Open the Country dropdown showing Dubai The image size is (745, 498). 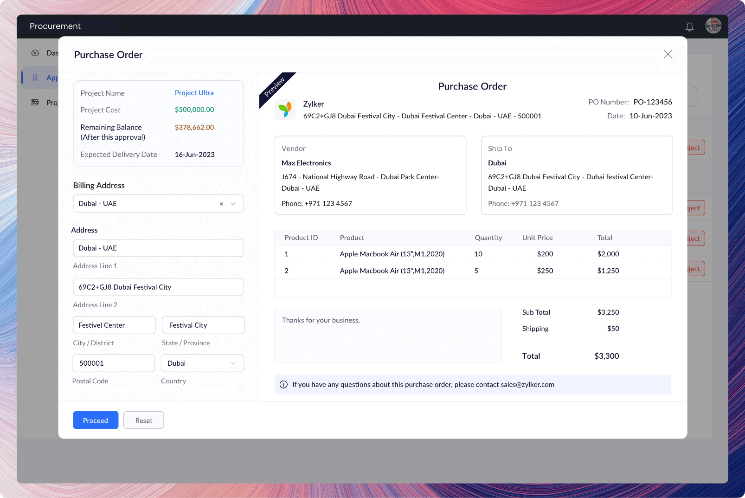pos(202,363)
